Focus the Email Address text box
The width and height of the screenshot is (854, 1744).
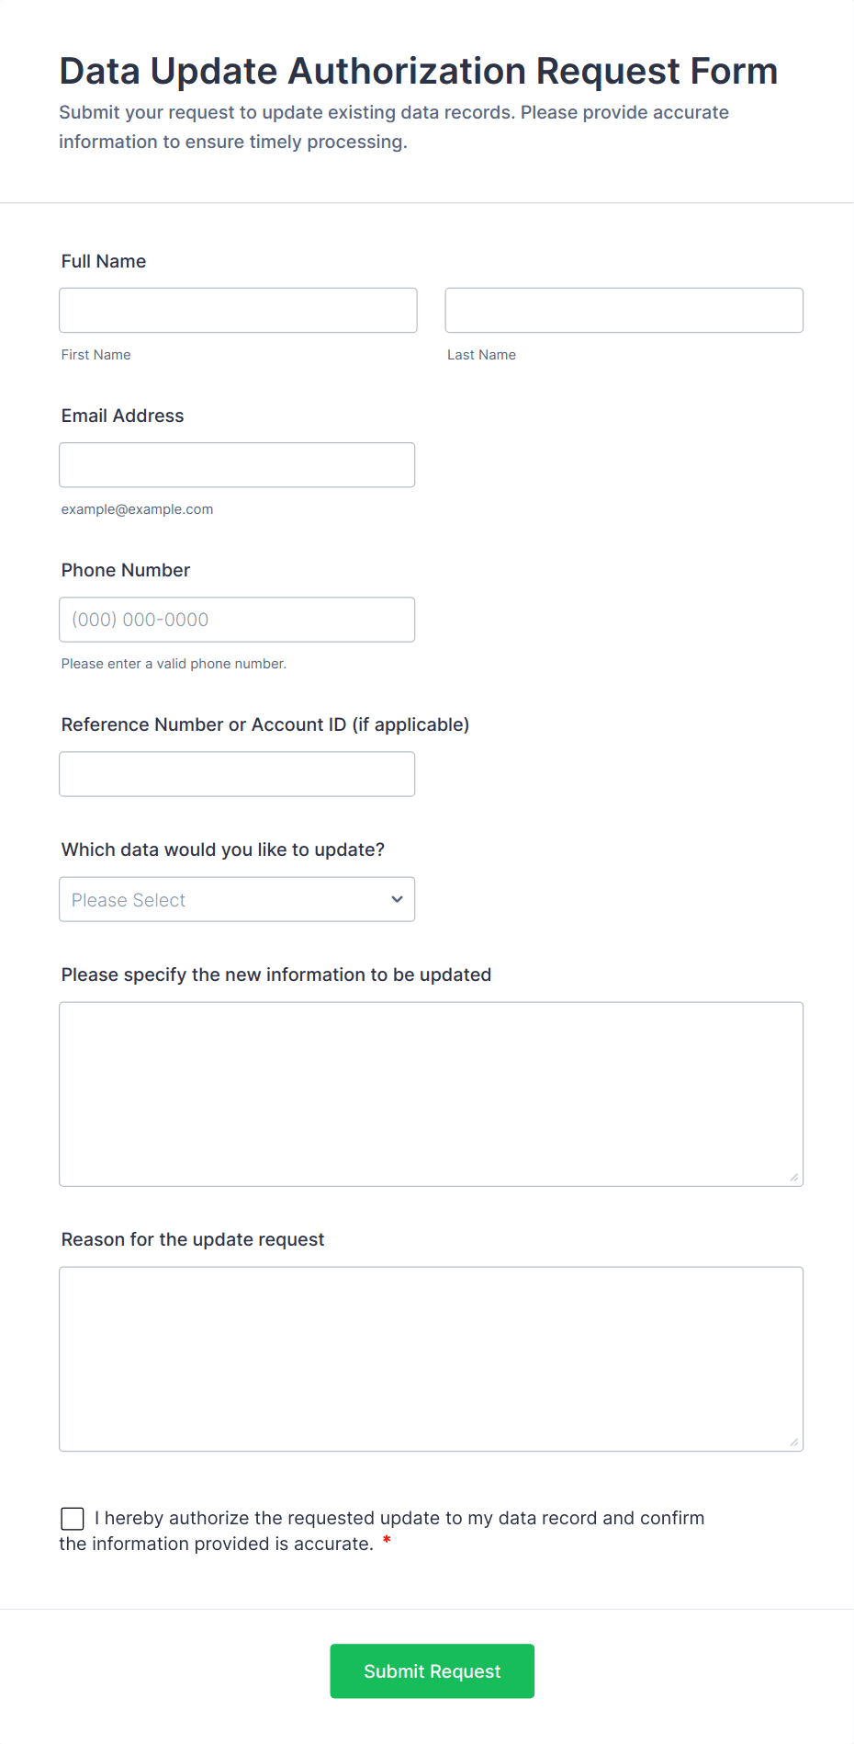pyautogui.click(x=237, y=465)
